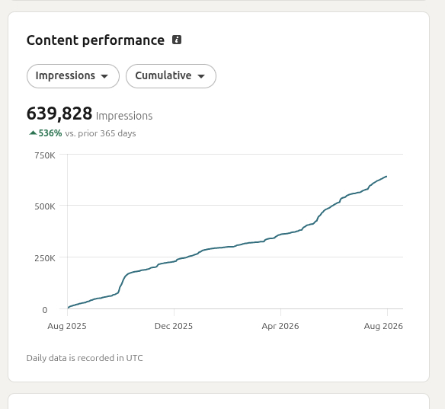This screenshot has height=409, width=445.
Task: Click the chart line start point
Action: click(68, 307)
